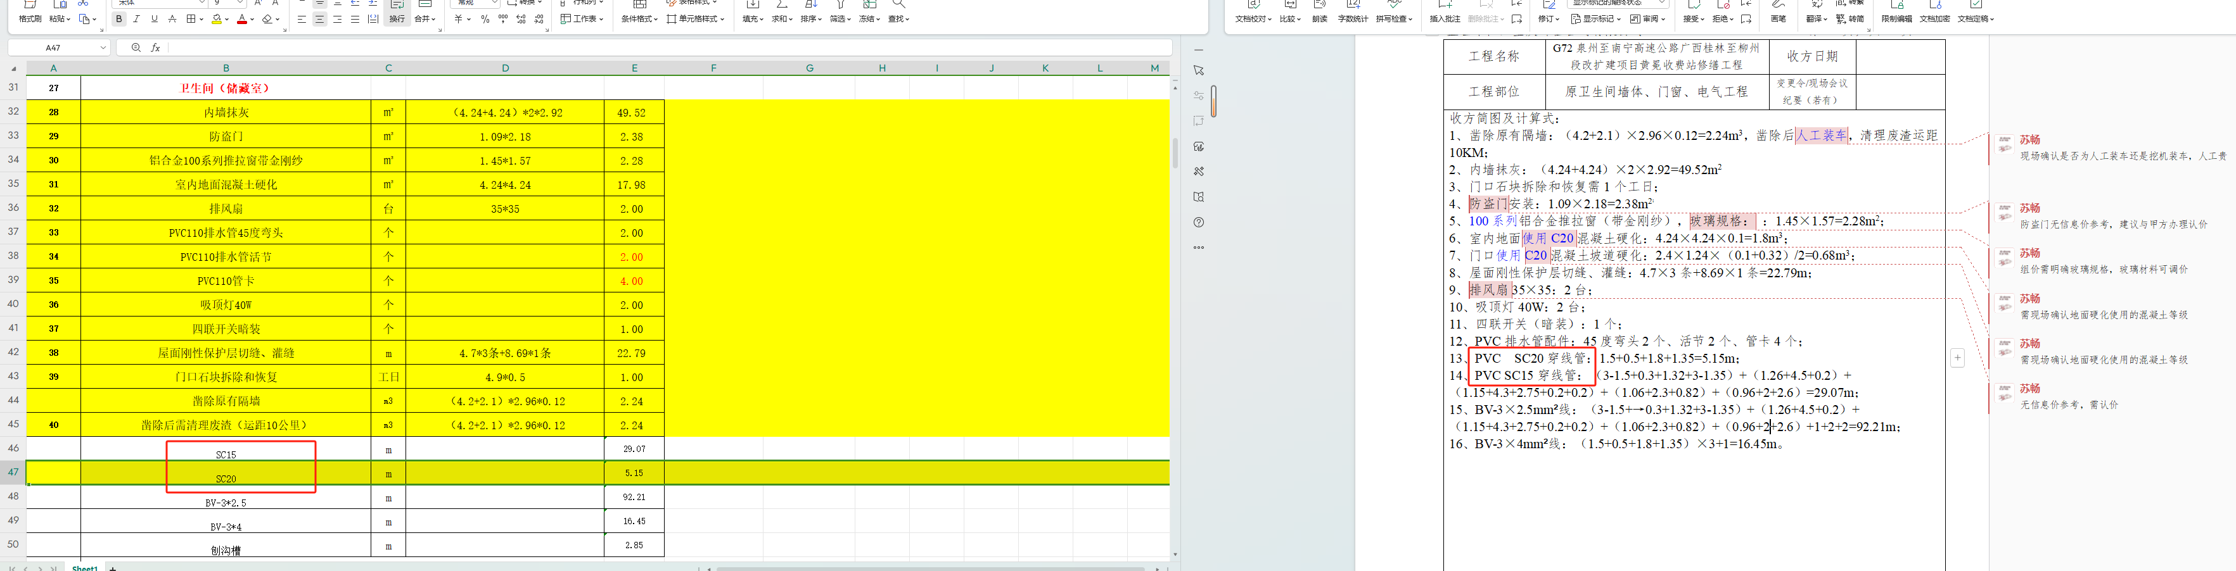
Task: Toggle center horizontal alignment
Action: tap(319, 19)
